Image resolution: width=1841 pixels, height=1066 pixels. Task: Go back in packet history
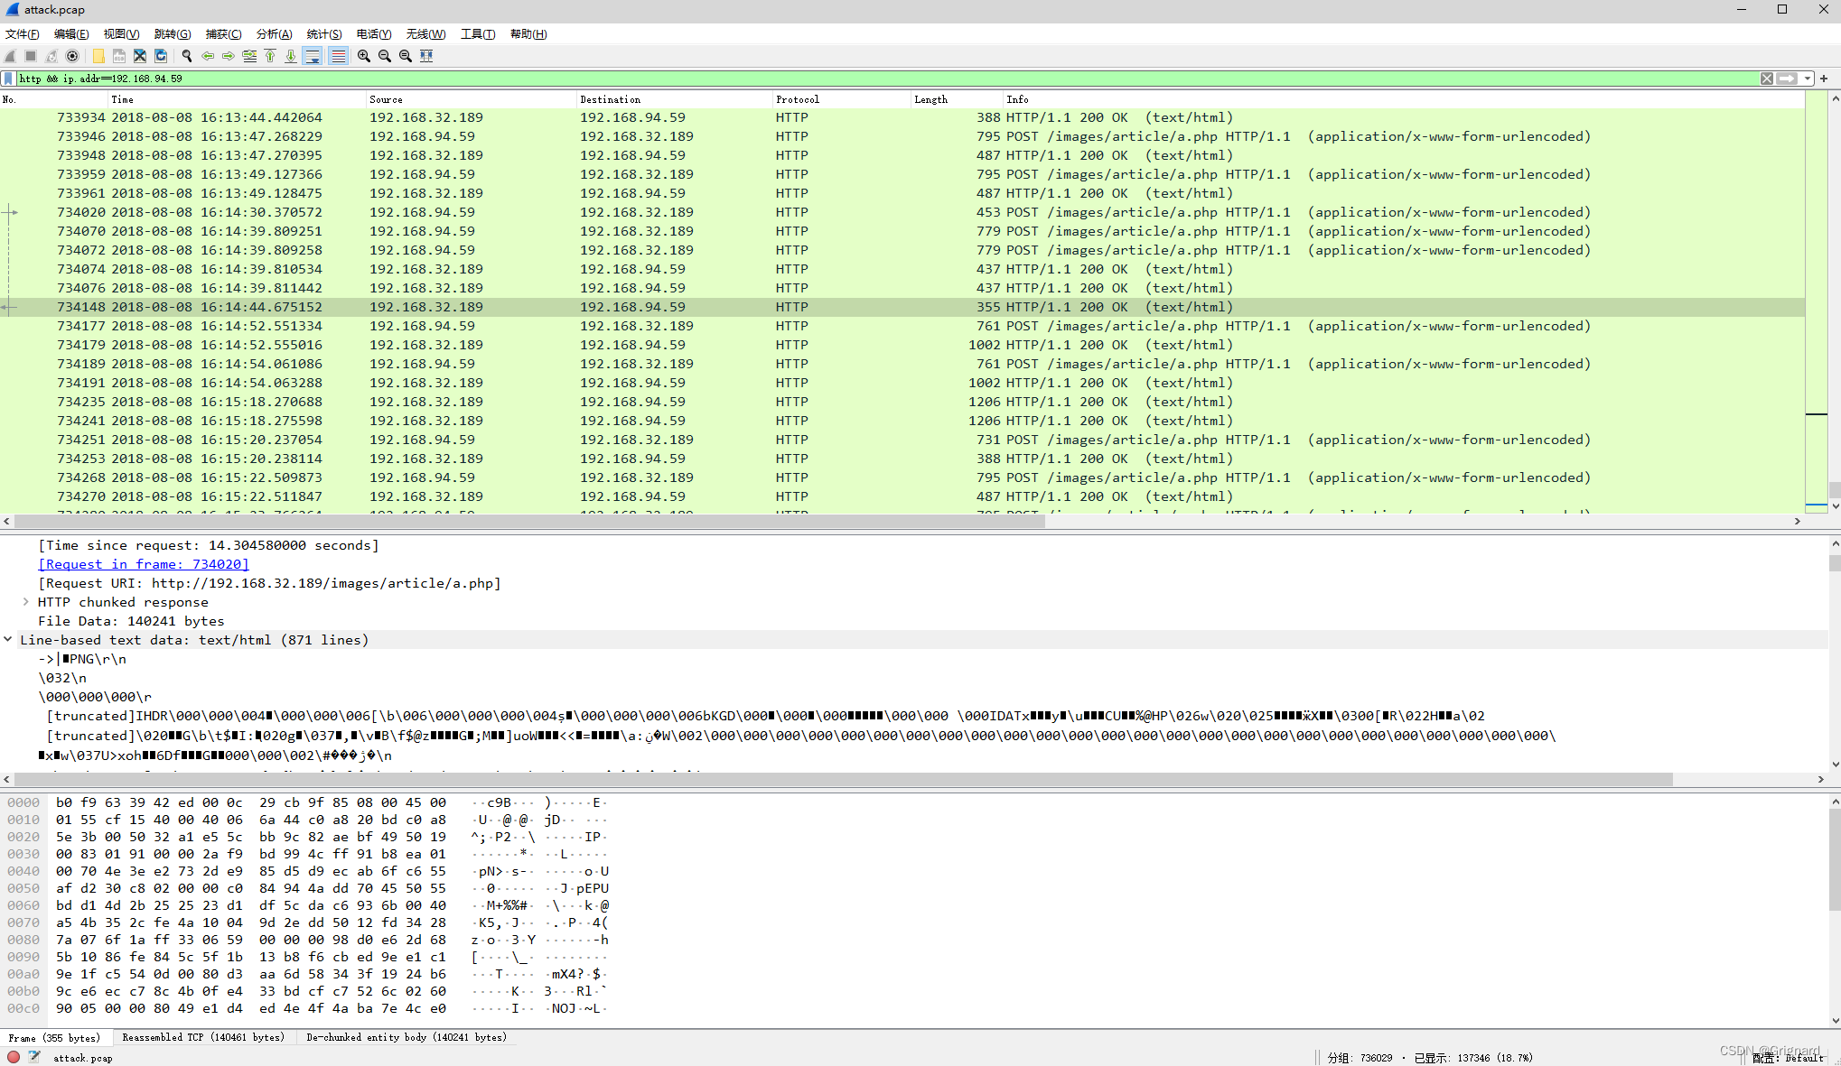pyautogui.click(x=208, y=56)
